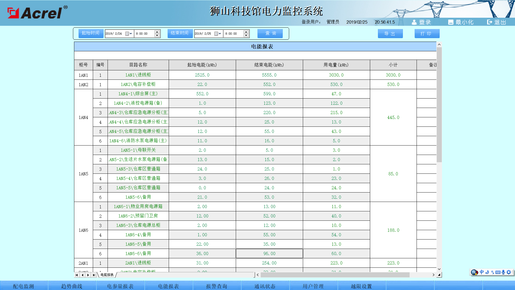Viewport: 515px width, 290px height.
Task: Switch to the 趋势曲线 tab
Action: pos(72,286)
